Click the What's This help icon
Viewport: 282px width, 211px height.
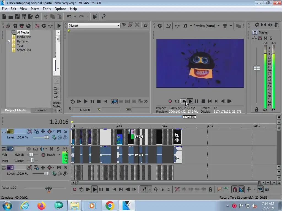tap(103, 17)
